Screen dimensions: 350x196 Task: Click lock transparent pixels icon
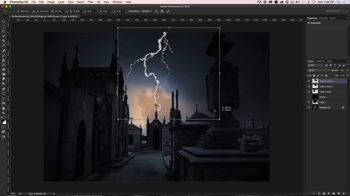click(x=314, y=76)
